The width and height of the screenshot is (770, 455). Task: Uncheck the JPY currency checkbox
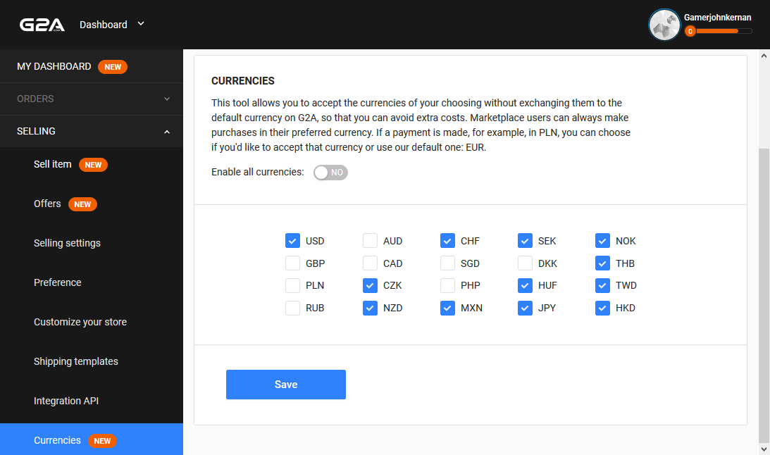(525, 308)
